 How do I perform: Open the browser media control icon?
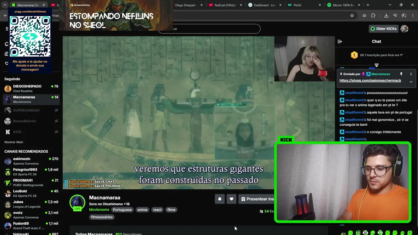pos(395,15)
